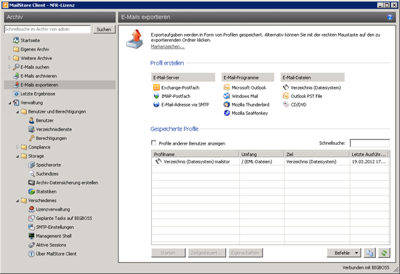Click Windows Mail export option
400x274 pixels.
click(245, 96)
